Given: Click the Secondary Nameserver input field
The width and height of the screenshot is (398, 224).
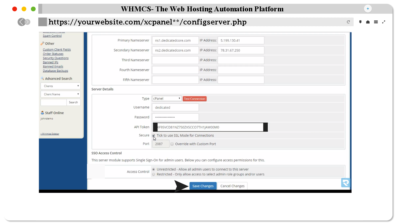Looking at the screenshot, I should (175, 50).
